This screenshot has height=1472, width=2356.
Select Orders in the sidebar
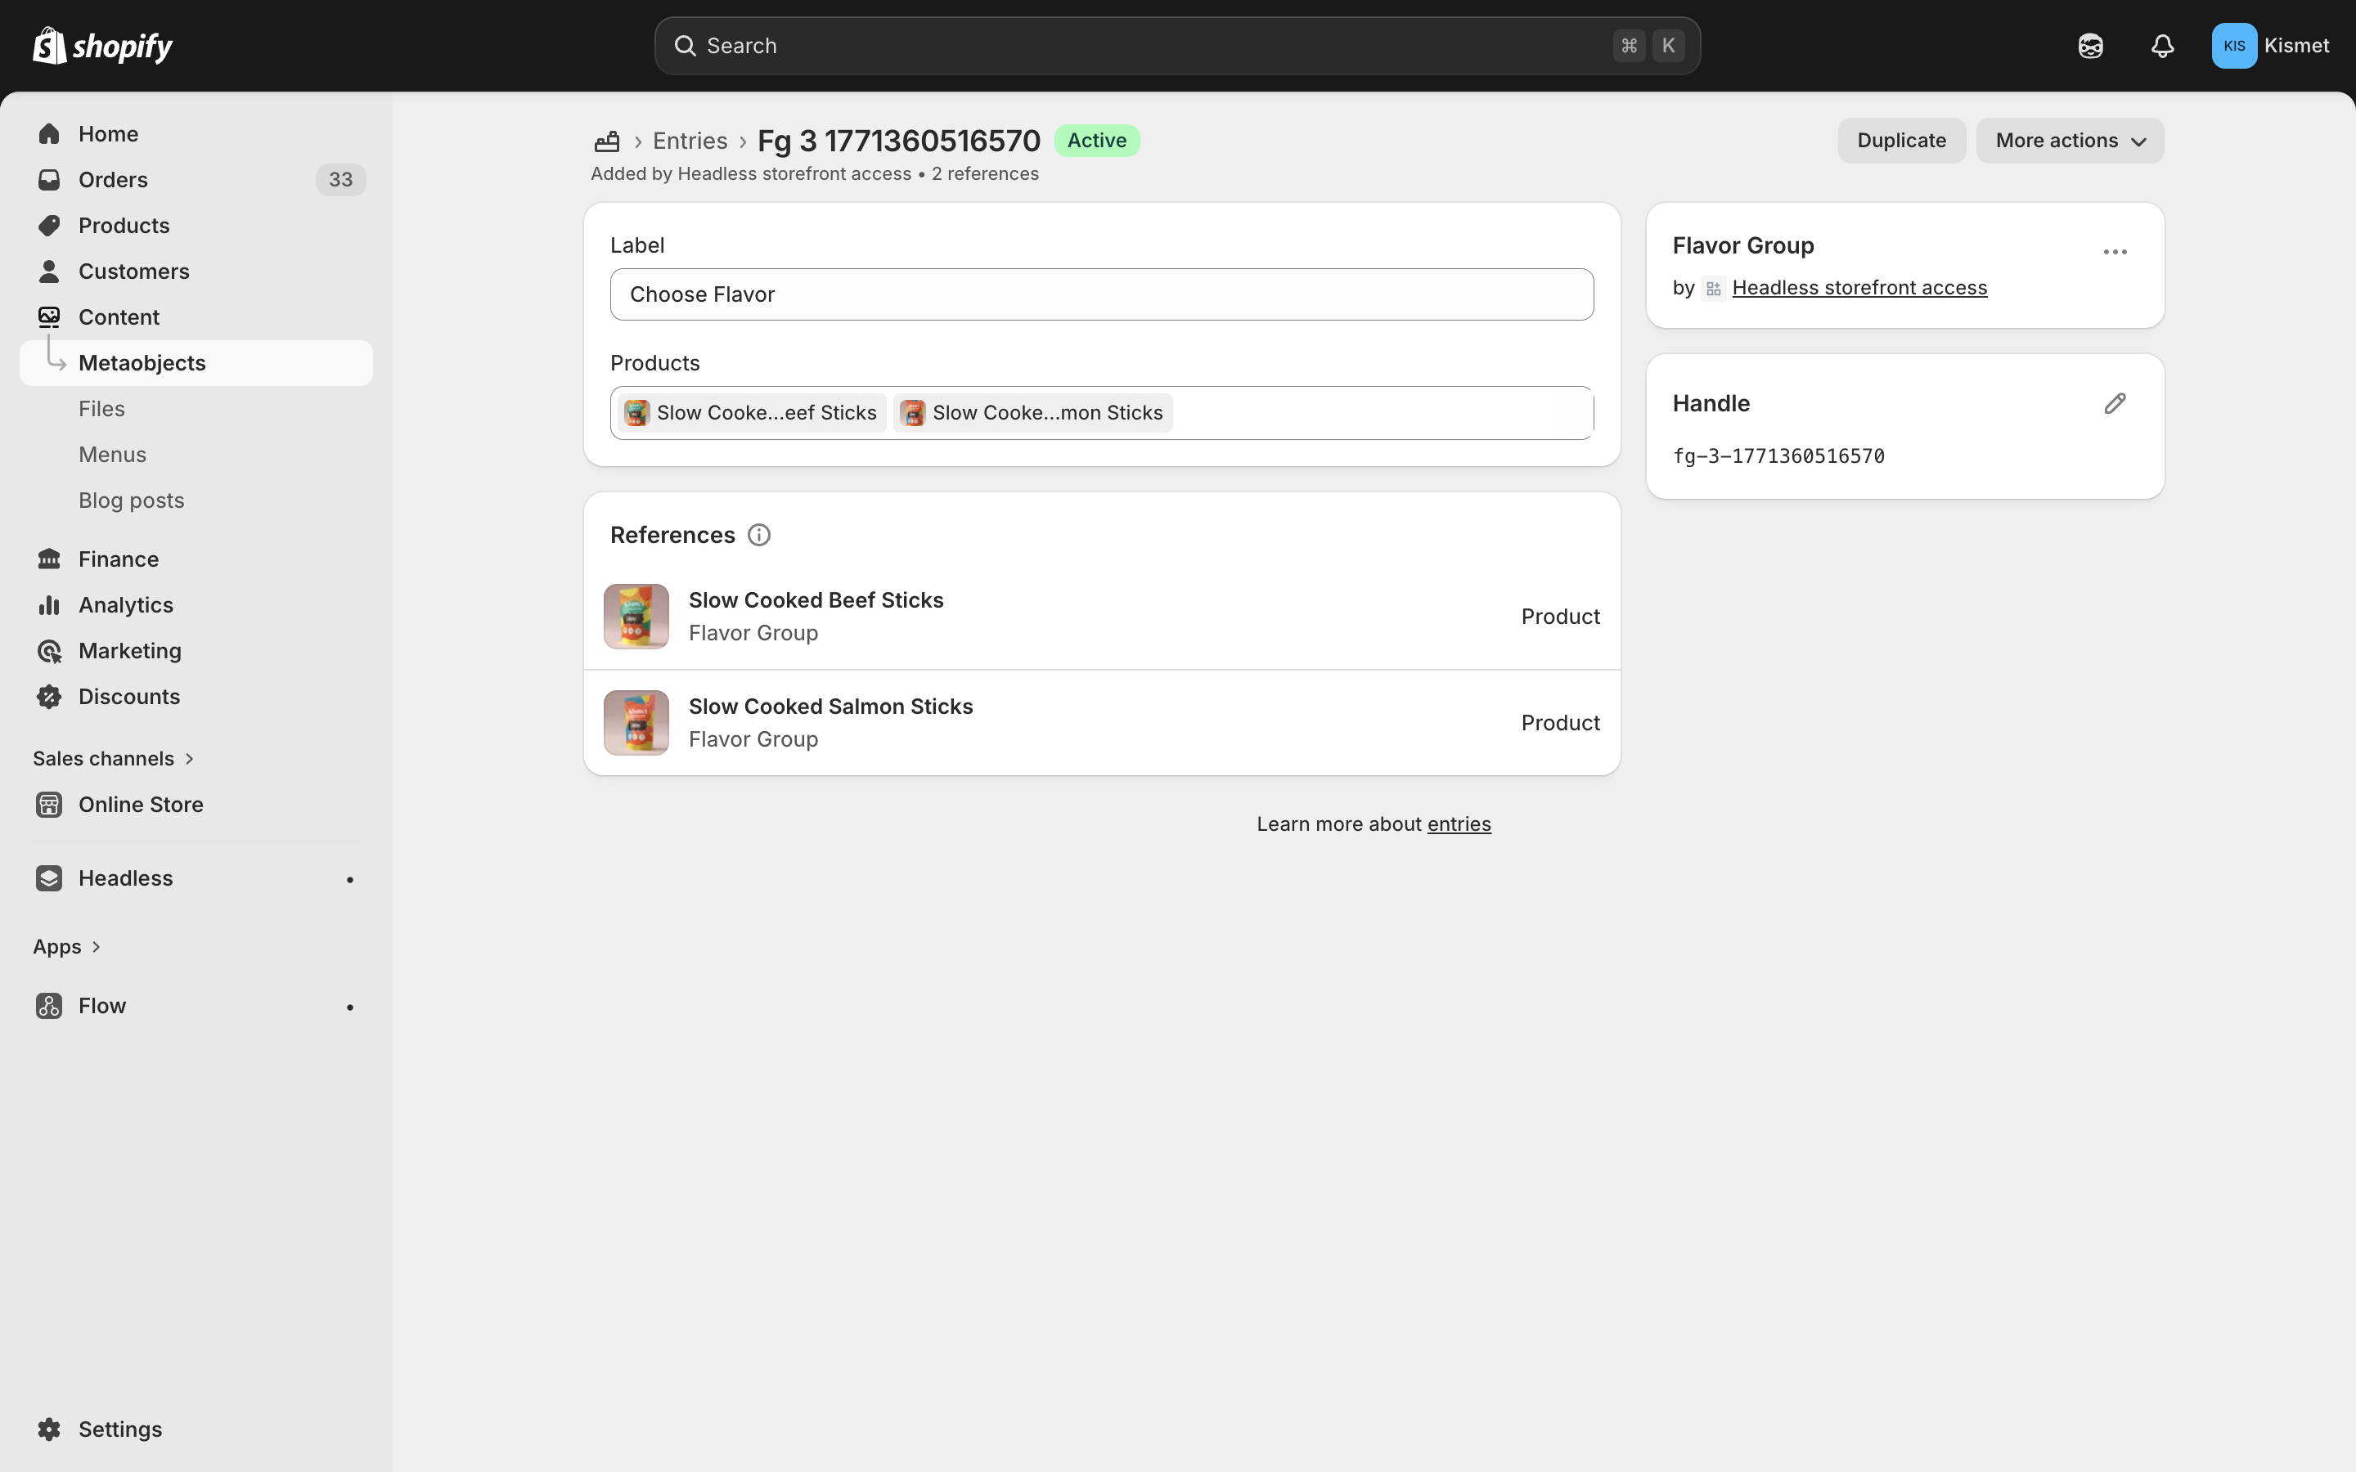coord(113,180)
